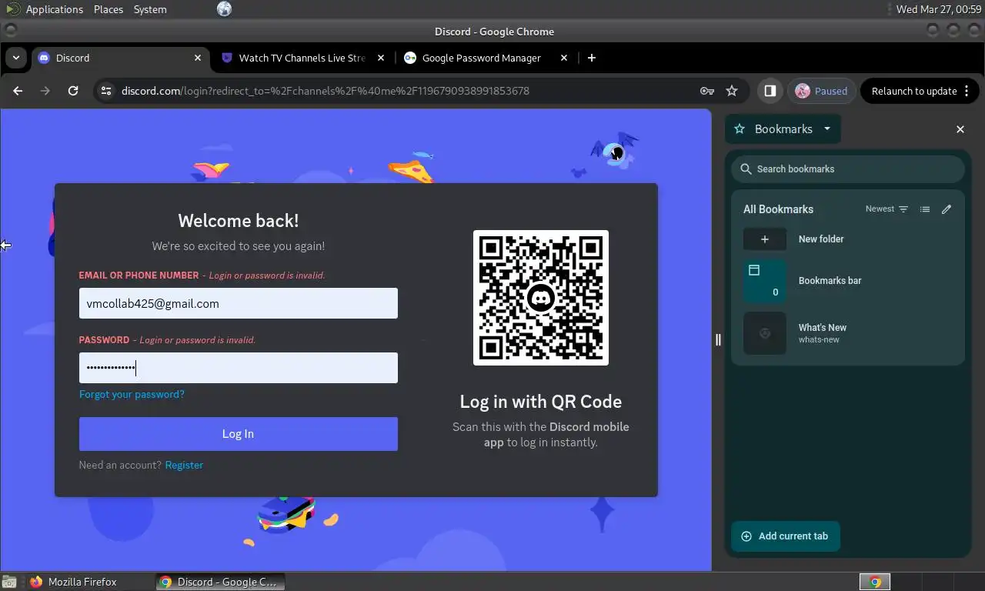This screenshot has width=985, height=591.
Task: Click the Bookmarks bar label
Action: 830,281
